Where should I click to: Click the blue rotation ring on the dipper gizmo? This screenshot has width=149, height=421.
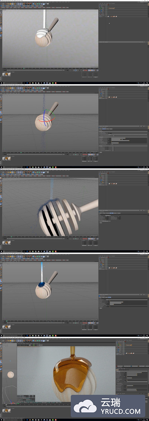pyautogui.click(x=44, y=118)
